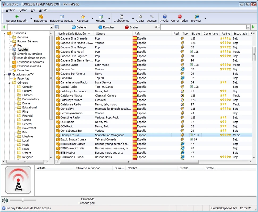Click the Canal Blau station icon
This screenshot has height=212, width=258.
pos(58,78)
